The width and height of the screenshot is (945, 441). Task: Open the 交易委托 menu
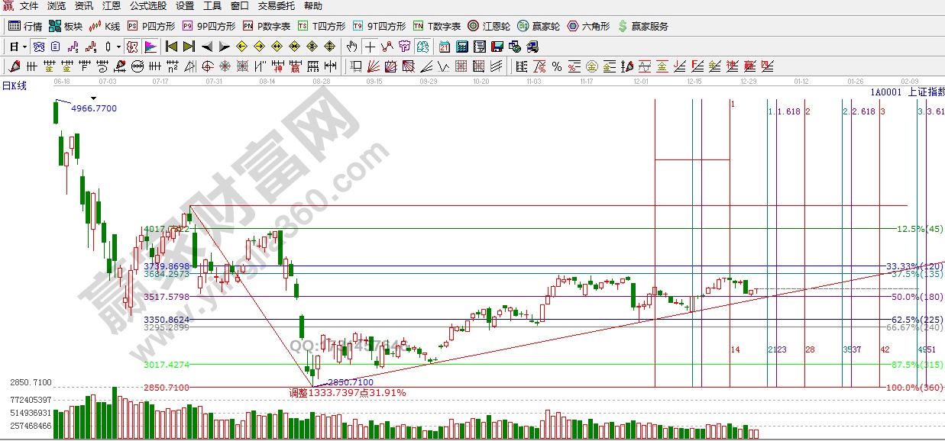point(276,6)
